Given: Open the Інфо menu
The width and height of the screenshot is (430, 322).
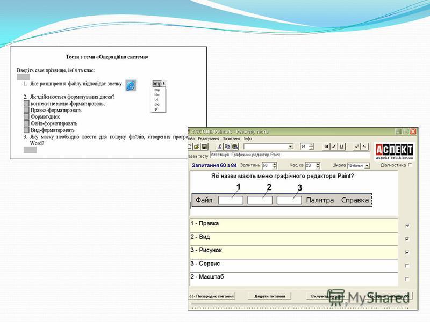Looking at the screenshot, I should click(248, 138).
